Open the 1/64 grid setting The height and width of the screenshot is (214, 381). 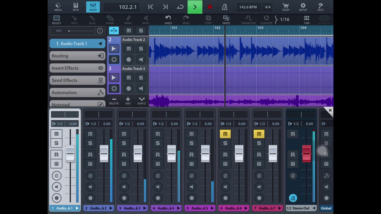[x=307, y=20]
